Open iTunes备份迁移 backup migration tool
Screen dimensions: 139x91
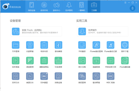click(x=111, y=45)
